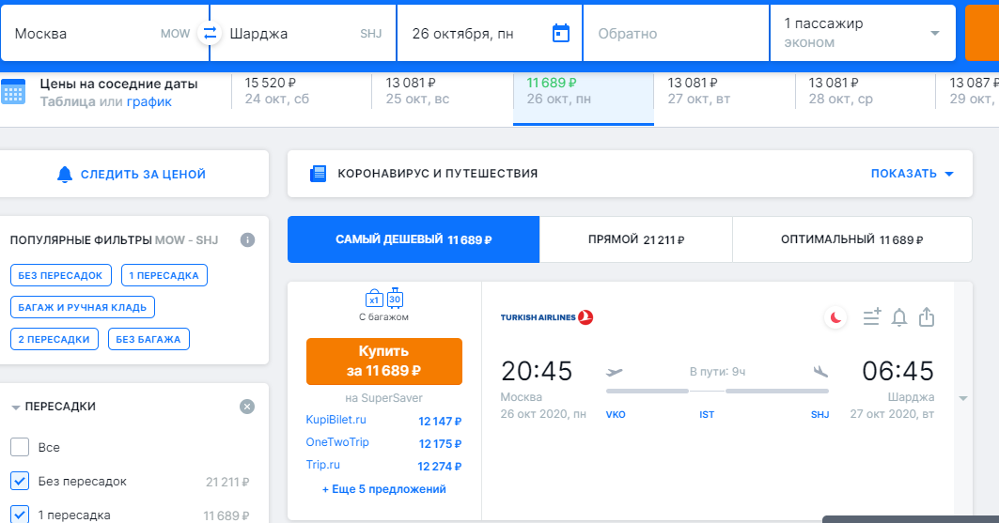Choose 25 окт, вс date price
Viewport: 999px width, 523px height.
(442, 91)
